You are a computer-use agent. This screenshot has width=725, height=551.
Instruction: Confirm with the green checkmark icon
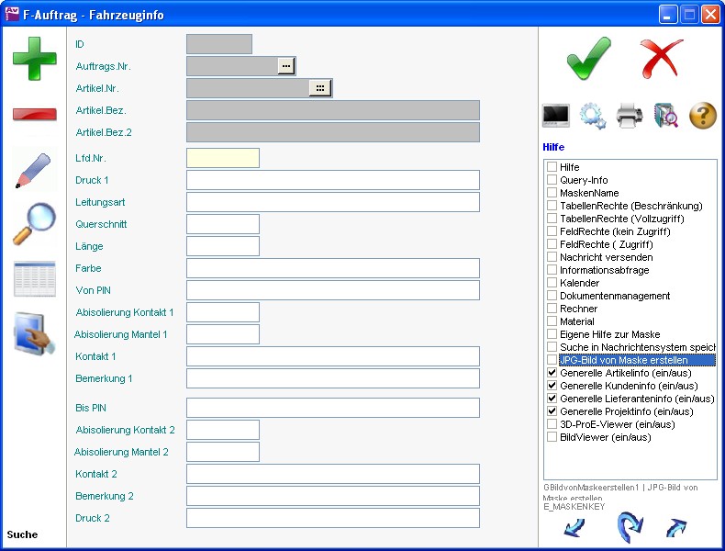pyautogui.click(x=588, y=58)
